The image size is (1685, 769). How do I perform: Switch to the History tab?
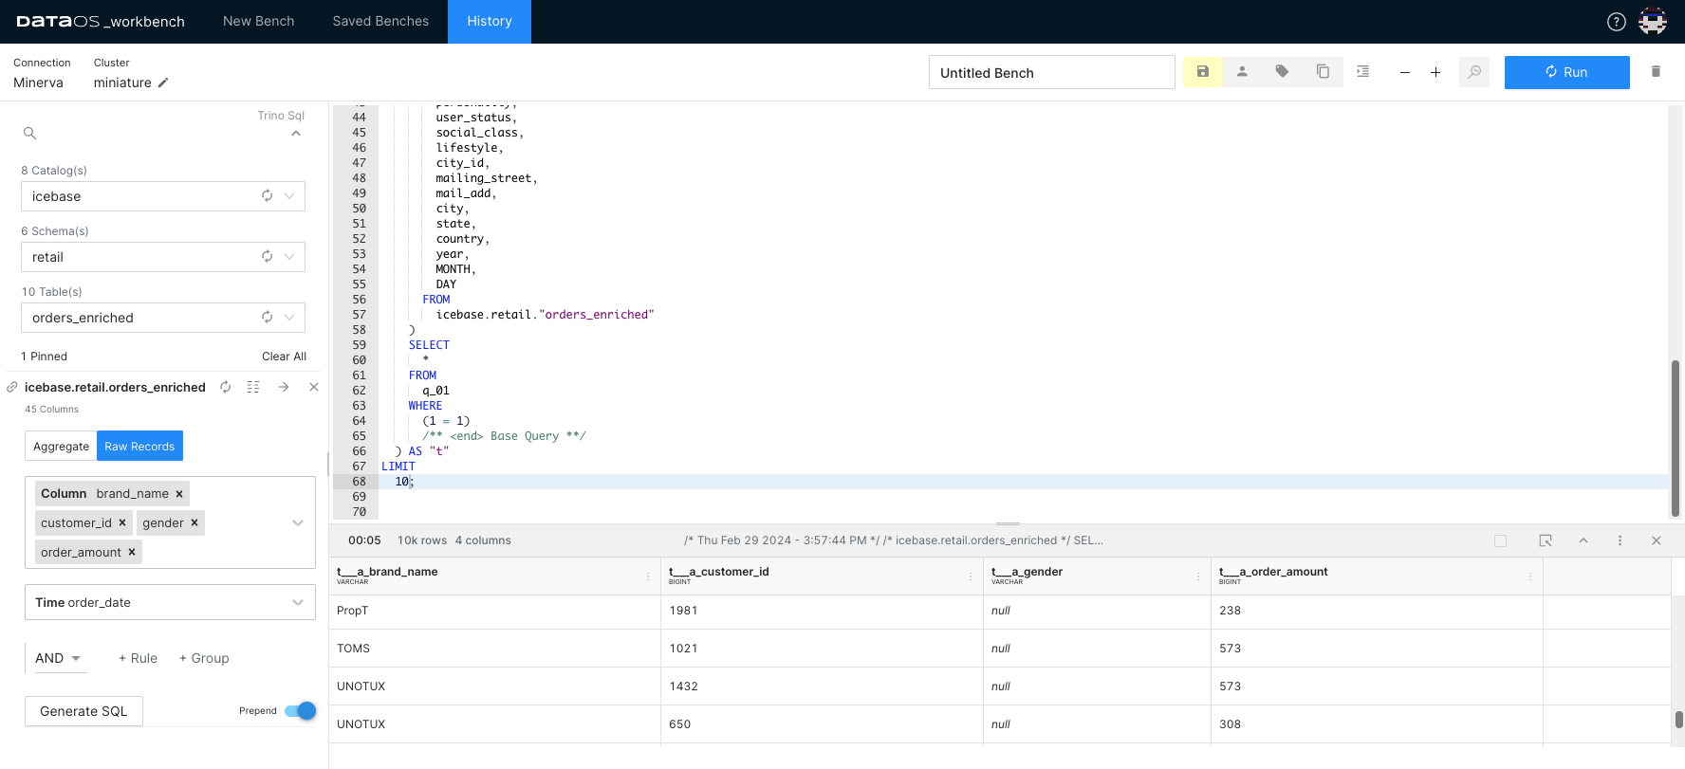click(x=490, y=21)
